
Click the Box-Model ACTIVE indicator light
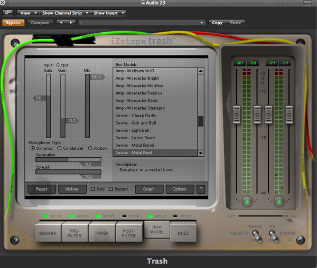tap(150, 216)
